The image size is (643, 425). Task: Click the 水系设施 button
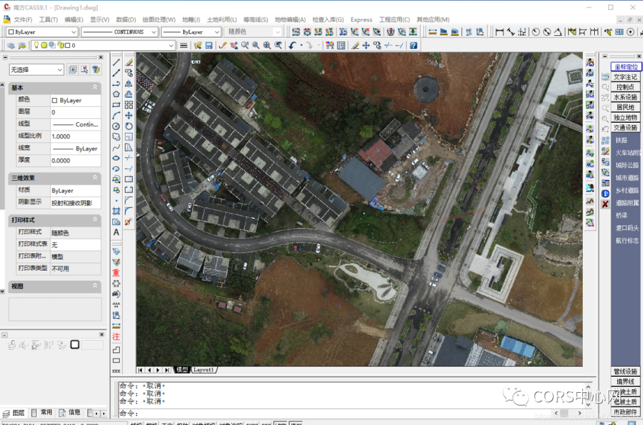point(625,97)
